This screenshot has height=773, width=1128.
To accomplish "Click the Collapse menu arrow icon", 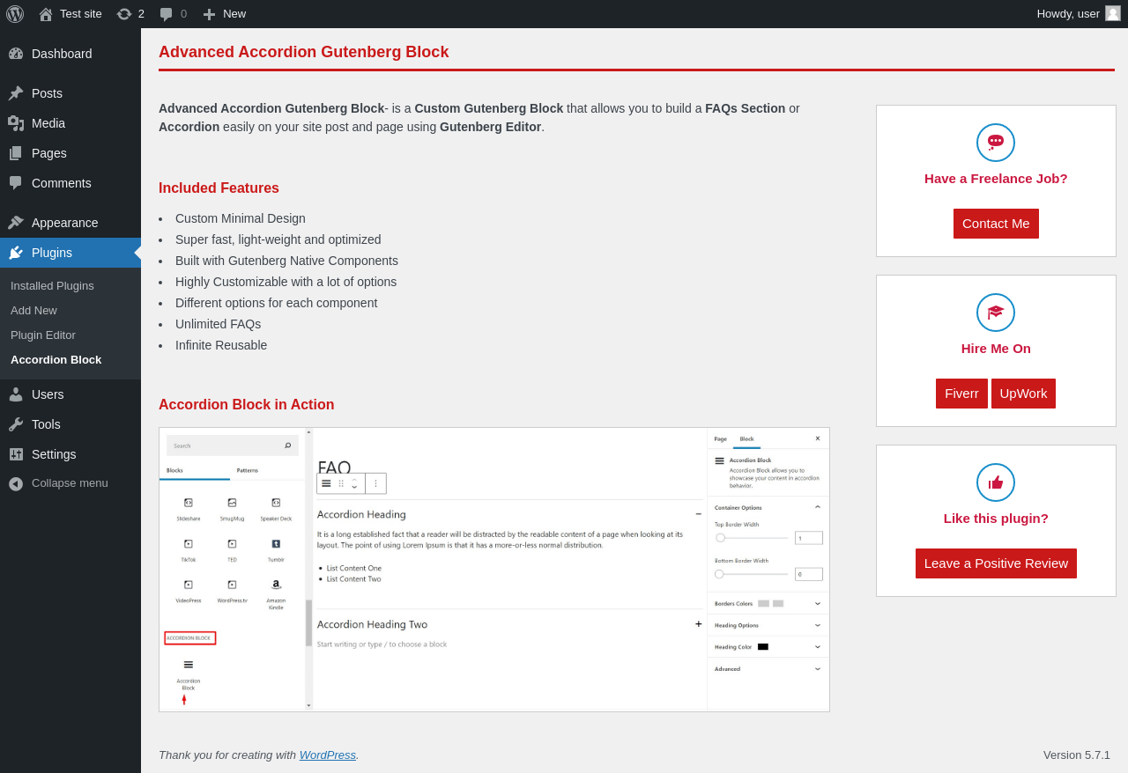I will [16, 483].
